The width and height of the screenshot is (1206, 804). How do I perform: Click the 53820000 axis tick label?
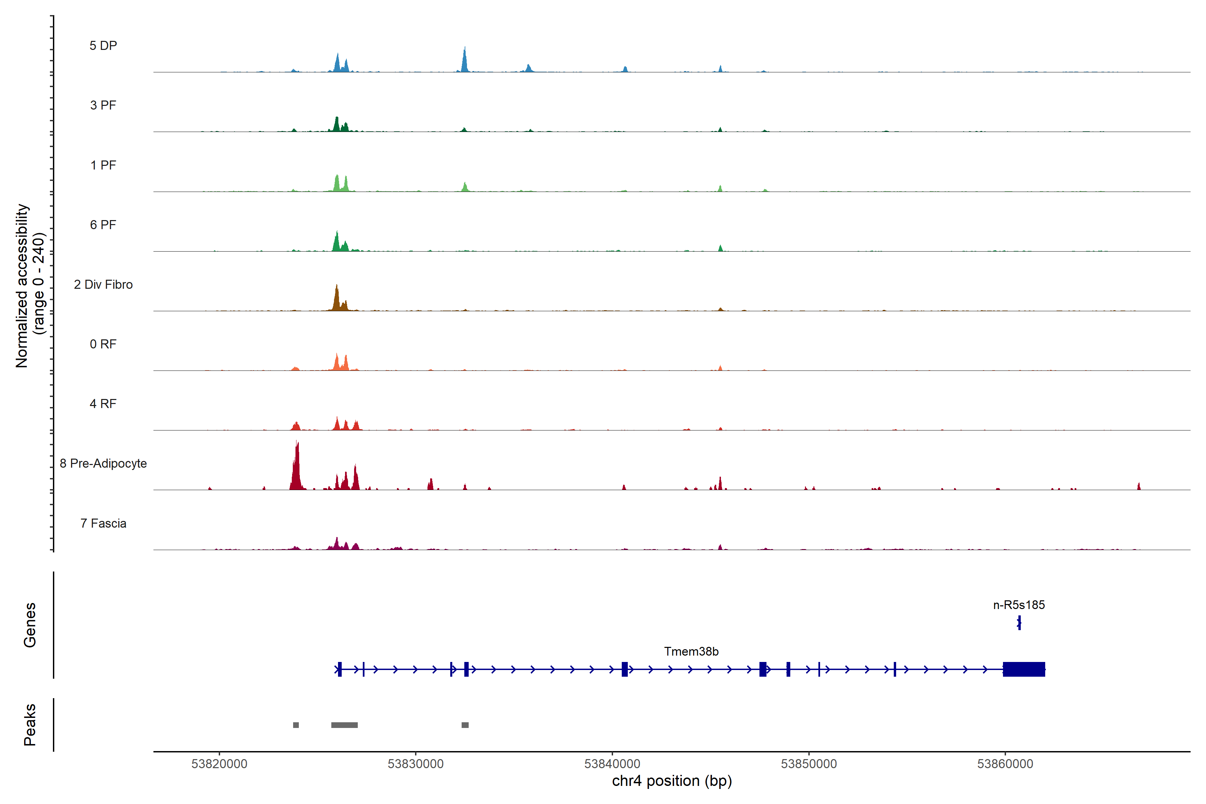[x=219, y=763]
